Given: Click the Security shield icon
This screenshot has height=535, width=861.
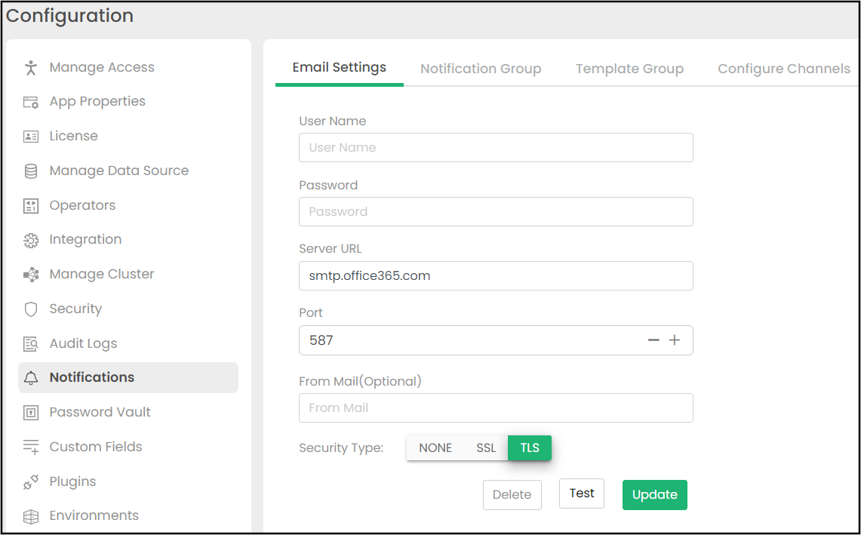Looking at the screenshot, I should 31,309.
